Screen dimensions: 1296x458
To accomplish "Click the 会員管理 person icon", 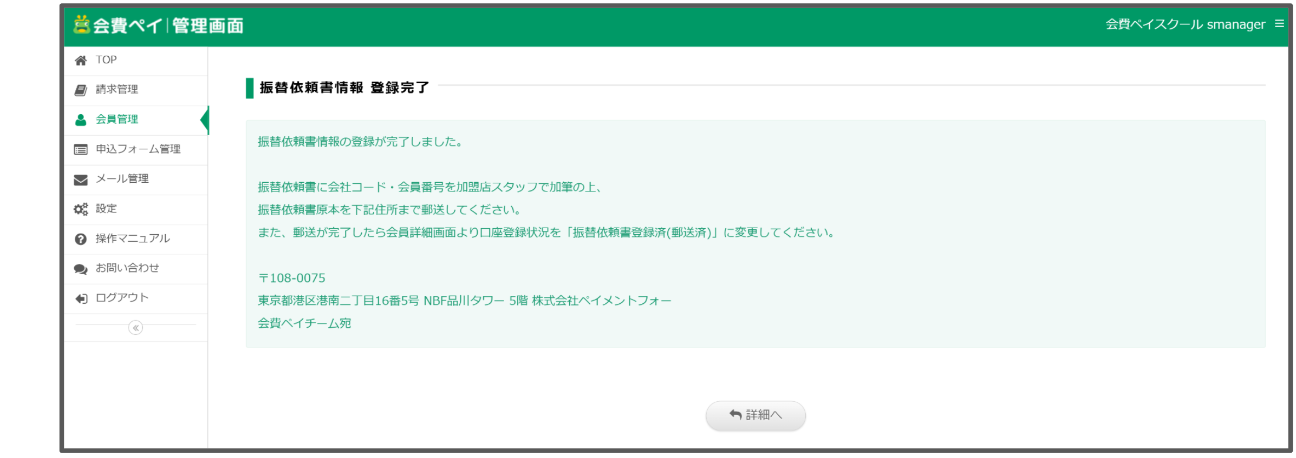I will [81, 120].
